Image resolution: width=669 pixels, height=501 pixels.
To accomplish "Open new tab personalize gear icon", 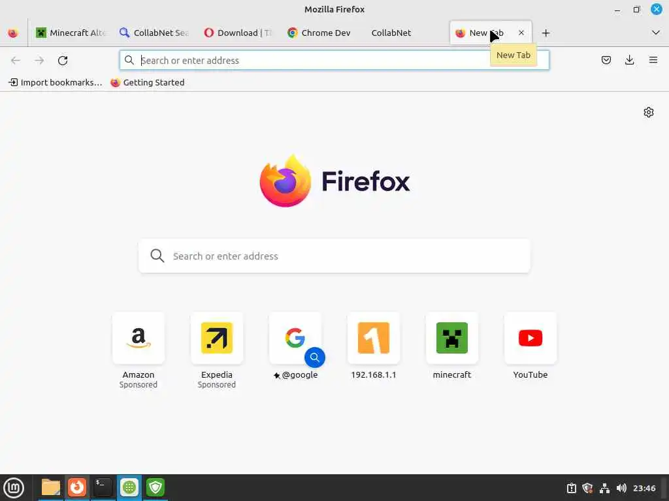I will click(x=649, y=112).
